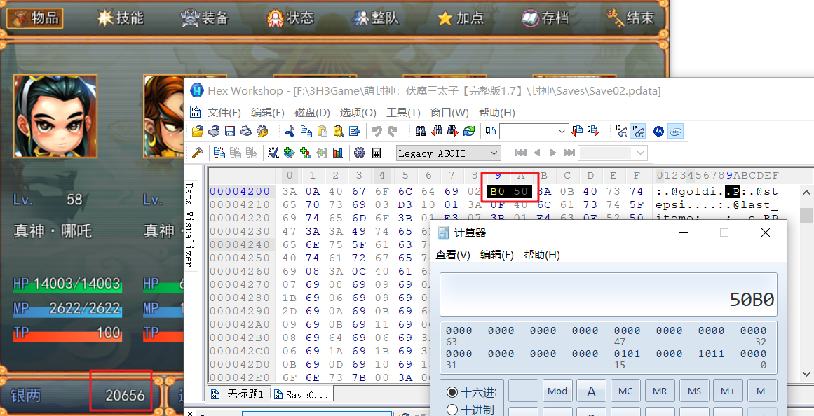This screenshot has width=814, height=416.
Task: Open the 工具(T) menu
Action: point(403,113)
